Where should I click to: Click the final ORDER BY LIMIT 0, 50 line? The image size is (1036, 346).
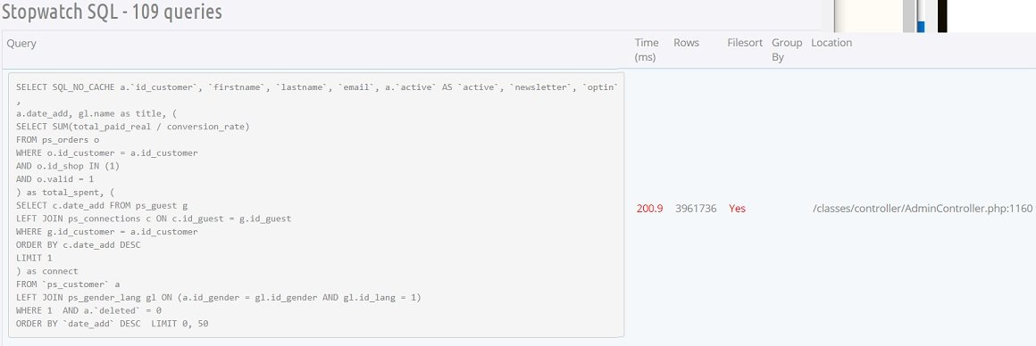point(113,324)
